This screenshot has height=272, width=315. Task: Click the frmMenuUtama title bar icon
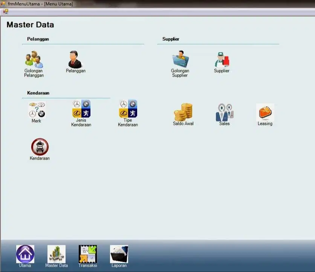[x=3, y=3]
